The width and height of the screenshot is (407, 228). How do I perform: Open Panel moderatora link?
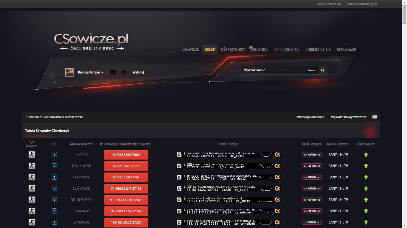click(x=329, y=4)
